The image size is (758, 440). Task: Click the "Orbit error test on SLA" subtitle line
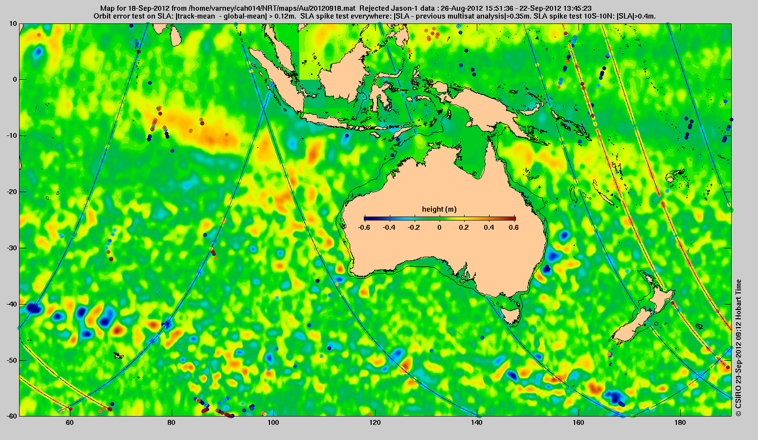(375, 16)
